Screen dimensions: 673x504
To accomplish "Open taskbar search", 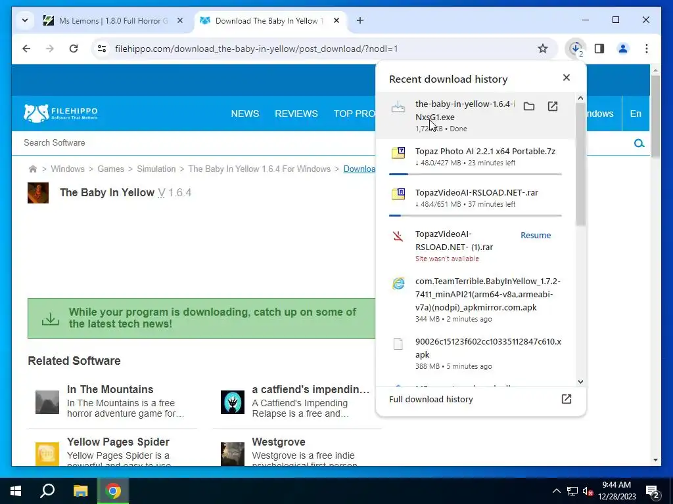I will [x=47, y=491].
